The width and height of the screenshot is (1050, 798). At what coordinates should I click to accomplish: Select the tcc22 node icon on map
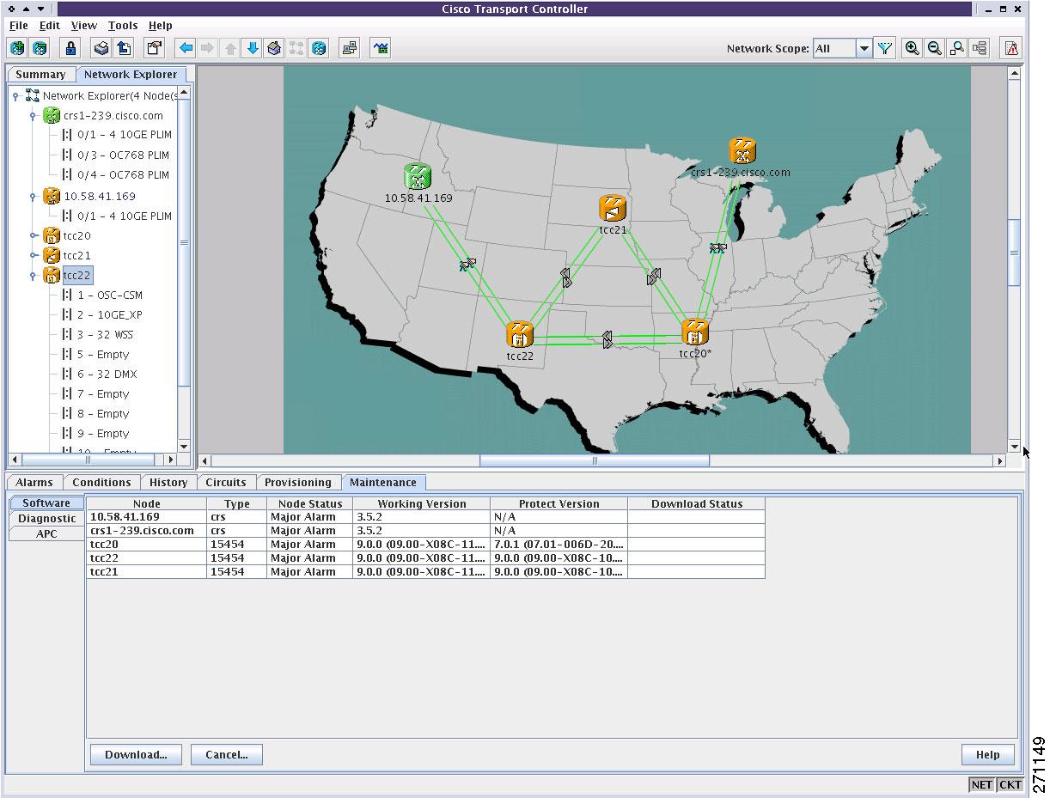coord(520,334)
